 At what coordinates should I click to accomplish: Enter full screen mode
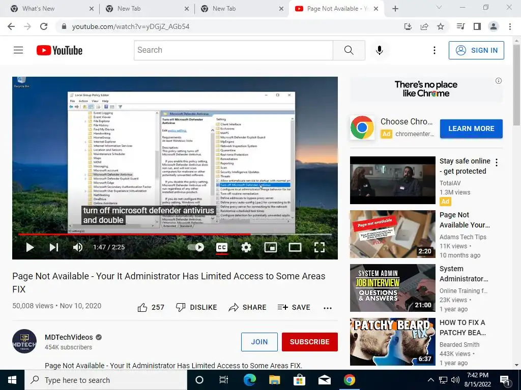[320, 247]
